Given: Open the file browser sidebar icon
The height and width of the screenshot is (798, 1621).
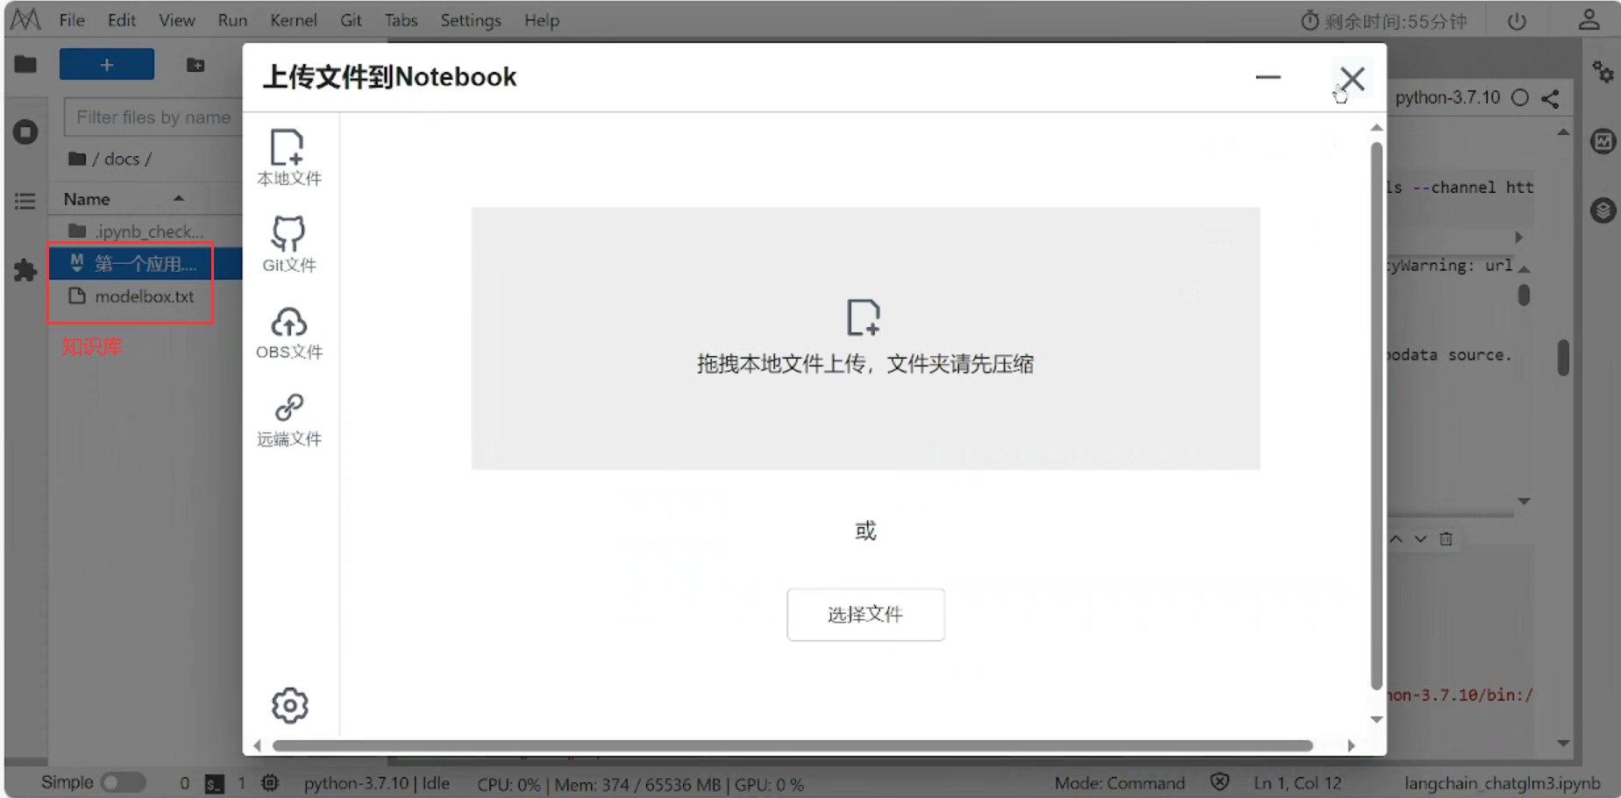Looking at the screenshot, I should (x=25, y=64).
